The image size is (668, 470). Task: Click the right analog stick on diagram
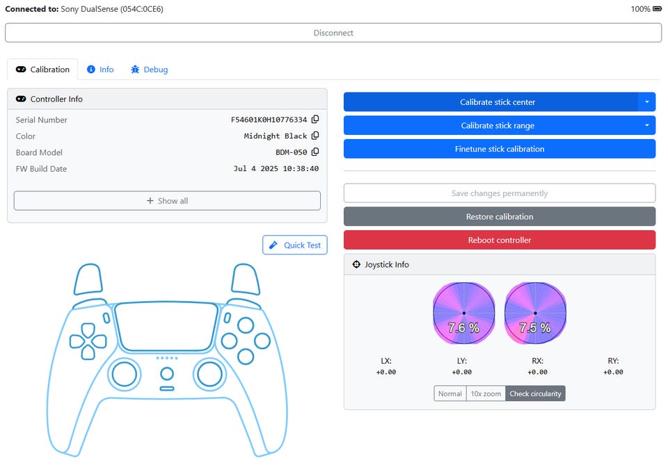pyautogui.click(x=209, y=374)
